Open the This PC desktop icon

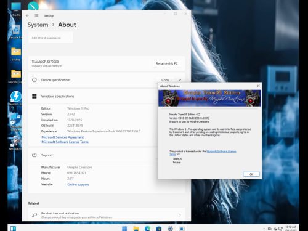pos(16,9)
